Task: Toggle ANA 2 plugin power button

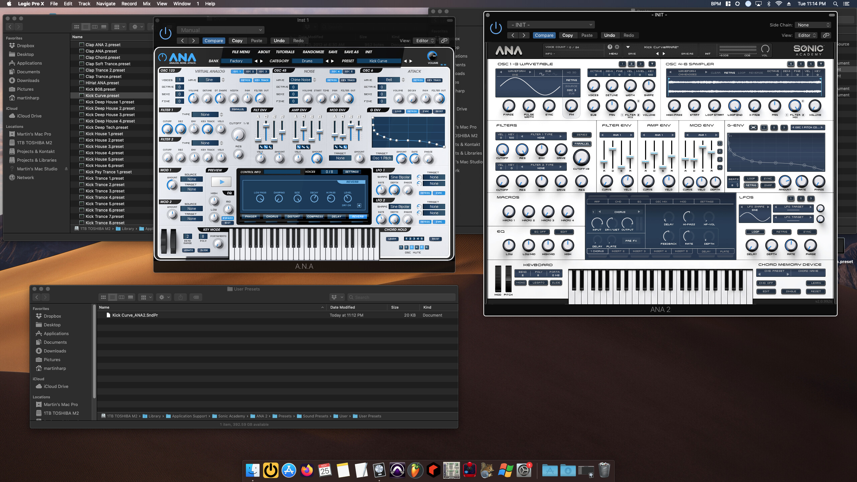Action: 496,28
